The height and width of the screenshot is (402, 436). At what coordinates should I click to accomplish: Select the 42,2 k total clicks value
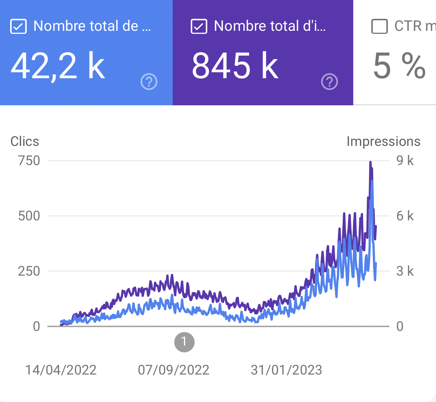click(58, 66)
